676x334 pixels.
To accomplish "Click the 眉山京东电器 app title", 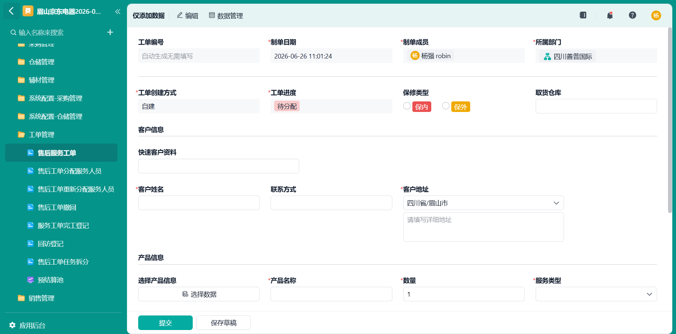I will (69, 12).
